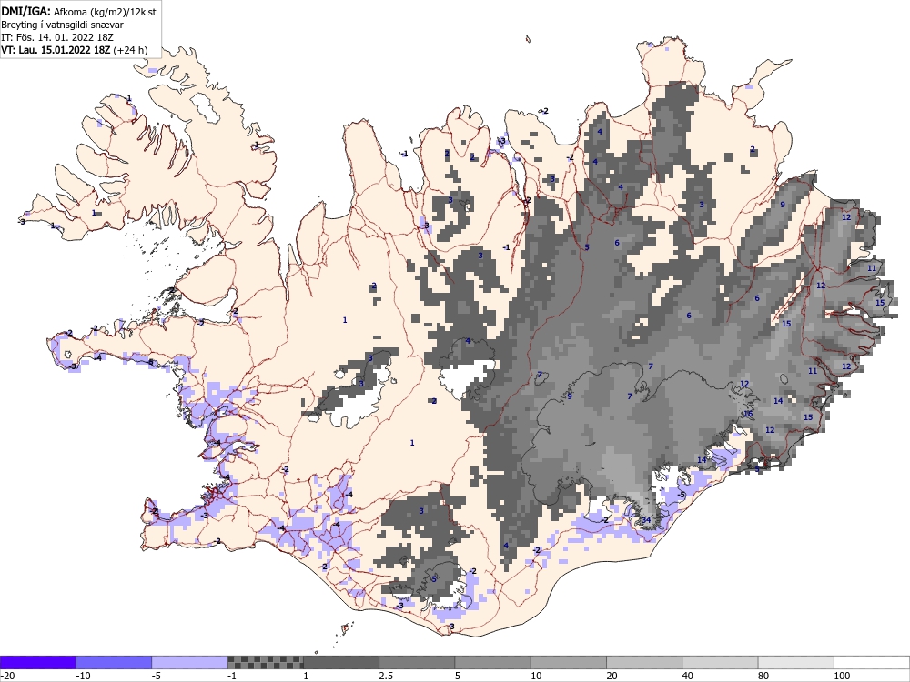Click the darkest purple -20 to -10 legend swatch
The height and width of the screenshot is (682, 910).
coord(37,662)
